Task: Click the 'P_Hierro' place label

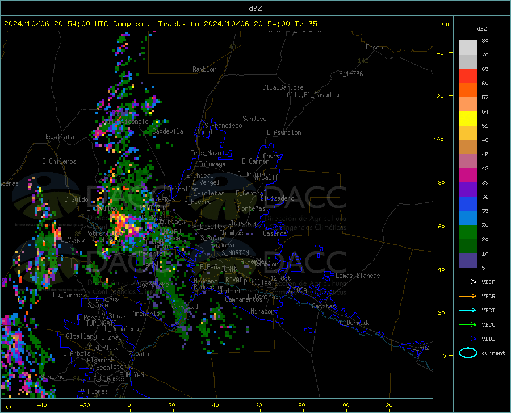Action: pyautogui.click(x=198, y=202)
